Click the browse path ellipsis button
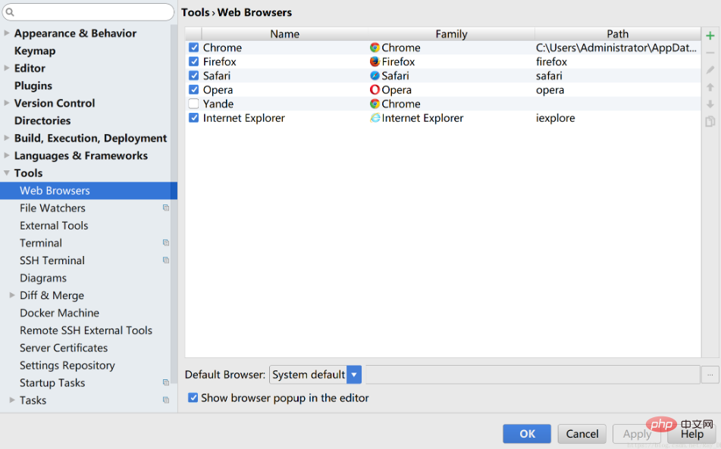The width and height of the screenshot is (721, 449). (710, 375)
